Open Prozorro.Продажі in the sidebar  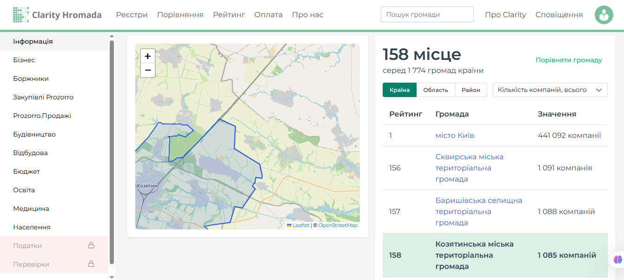[54, 116]
